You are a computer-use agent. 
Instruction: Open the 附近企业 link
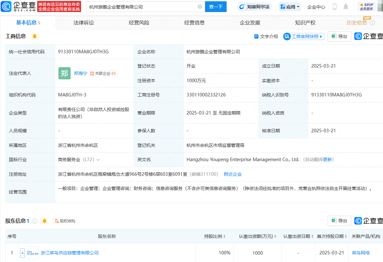[x=233, y=174]
